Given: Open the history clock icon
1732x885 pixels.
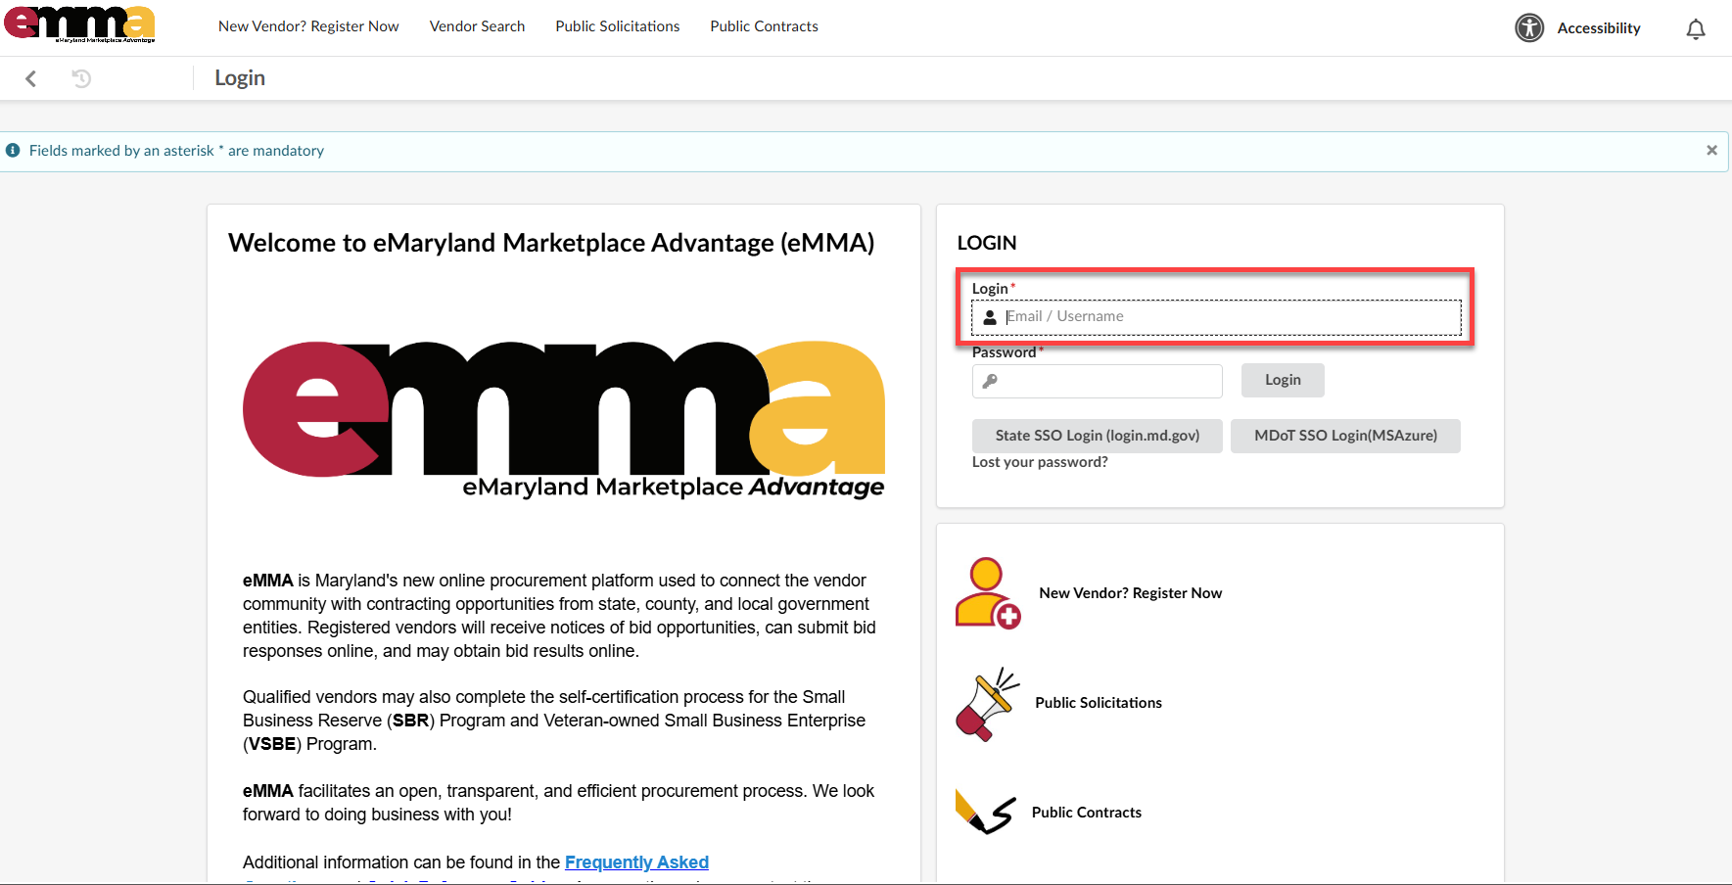Looking at the screenshot, I should click(82, 78).
